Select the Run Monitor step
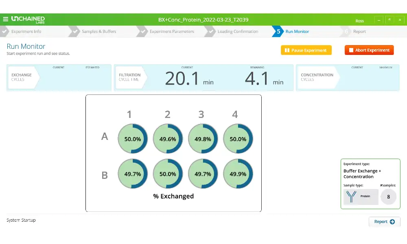 tap(297, 31)
